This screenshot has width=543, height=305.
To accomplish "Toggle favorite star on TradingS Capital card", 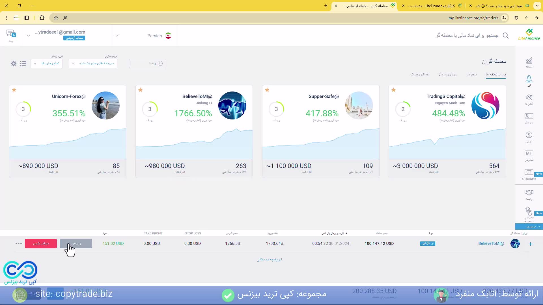I will (x=393, y=90).
